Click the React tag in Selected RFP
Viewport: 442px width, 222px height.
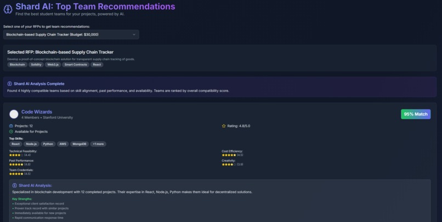[x=97, y=65]
